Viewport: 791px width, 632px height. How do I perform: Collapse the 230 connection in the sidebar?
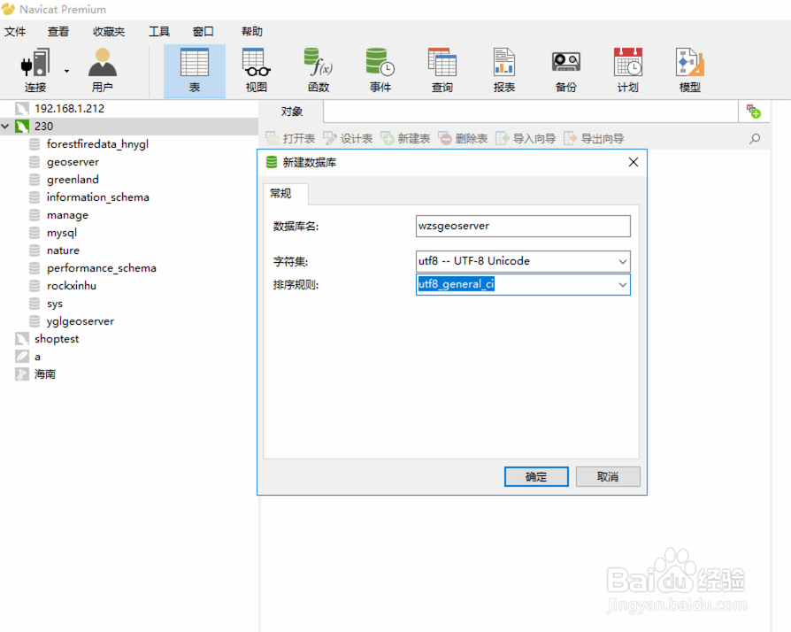[7, 126]
